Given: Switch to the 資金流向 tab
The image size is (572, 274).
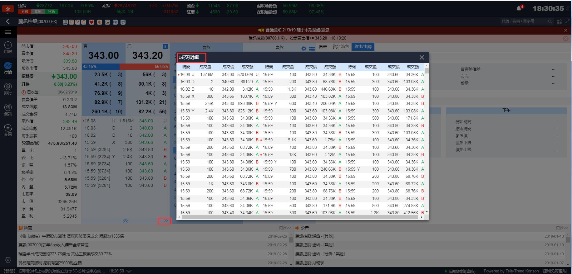Looking at the screenshot, I should [340, 47].
